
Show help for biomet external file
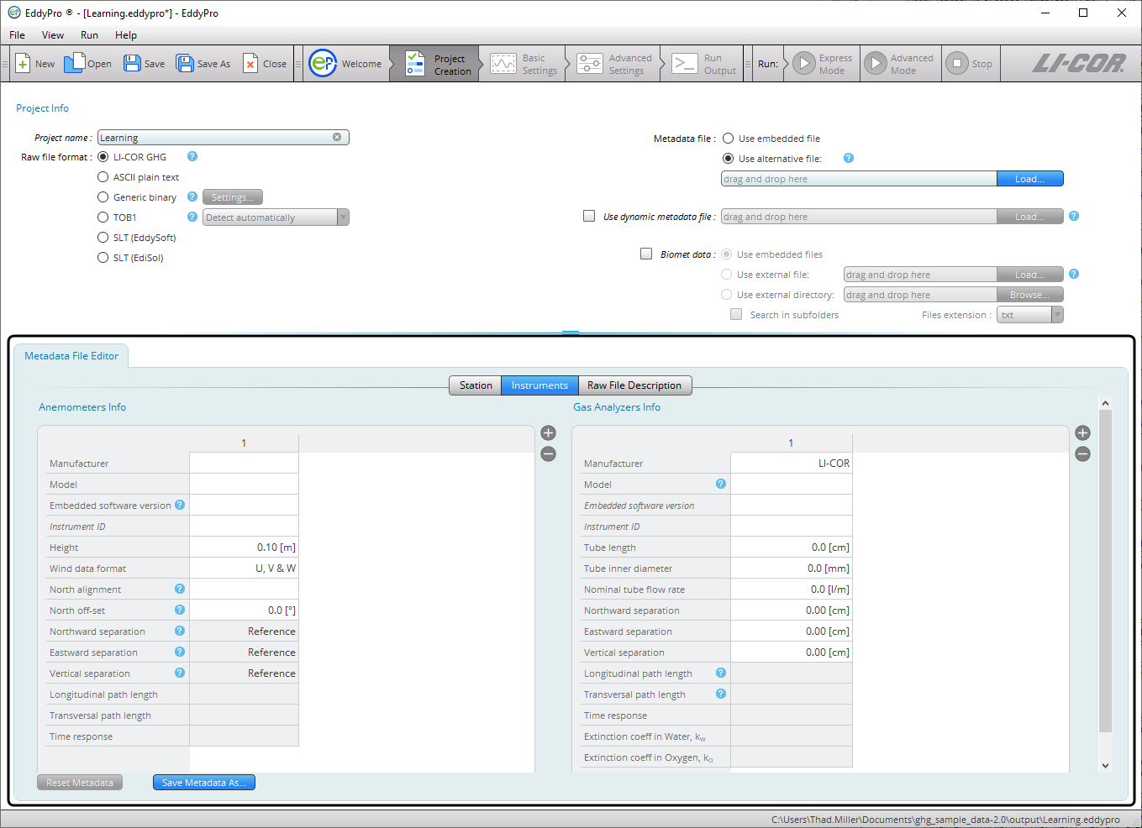click(x=1074, y=274)
